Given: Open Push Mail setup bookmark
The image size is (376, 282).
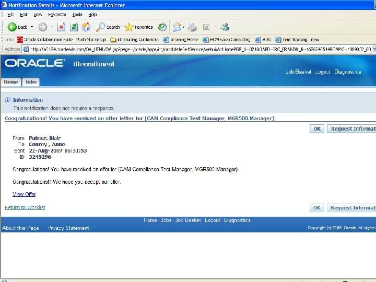Looking at the screenshot, I should [x=91, y=40].
